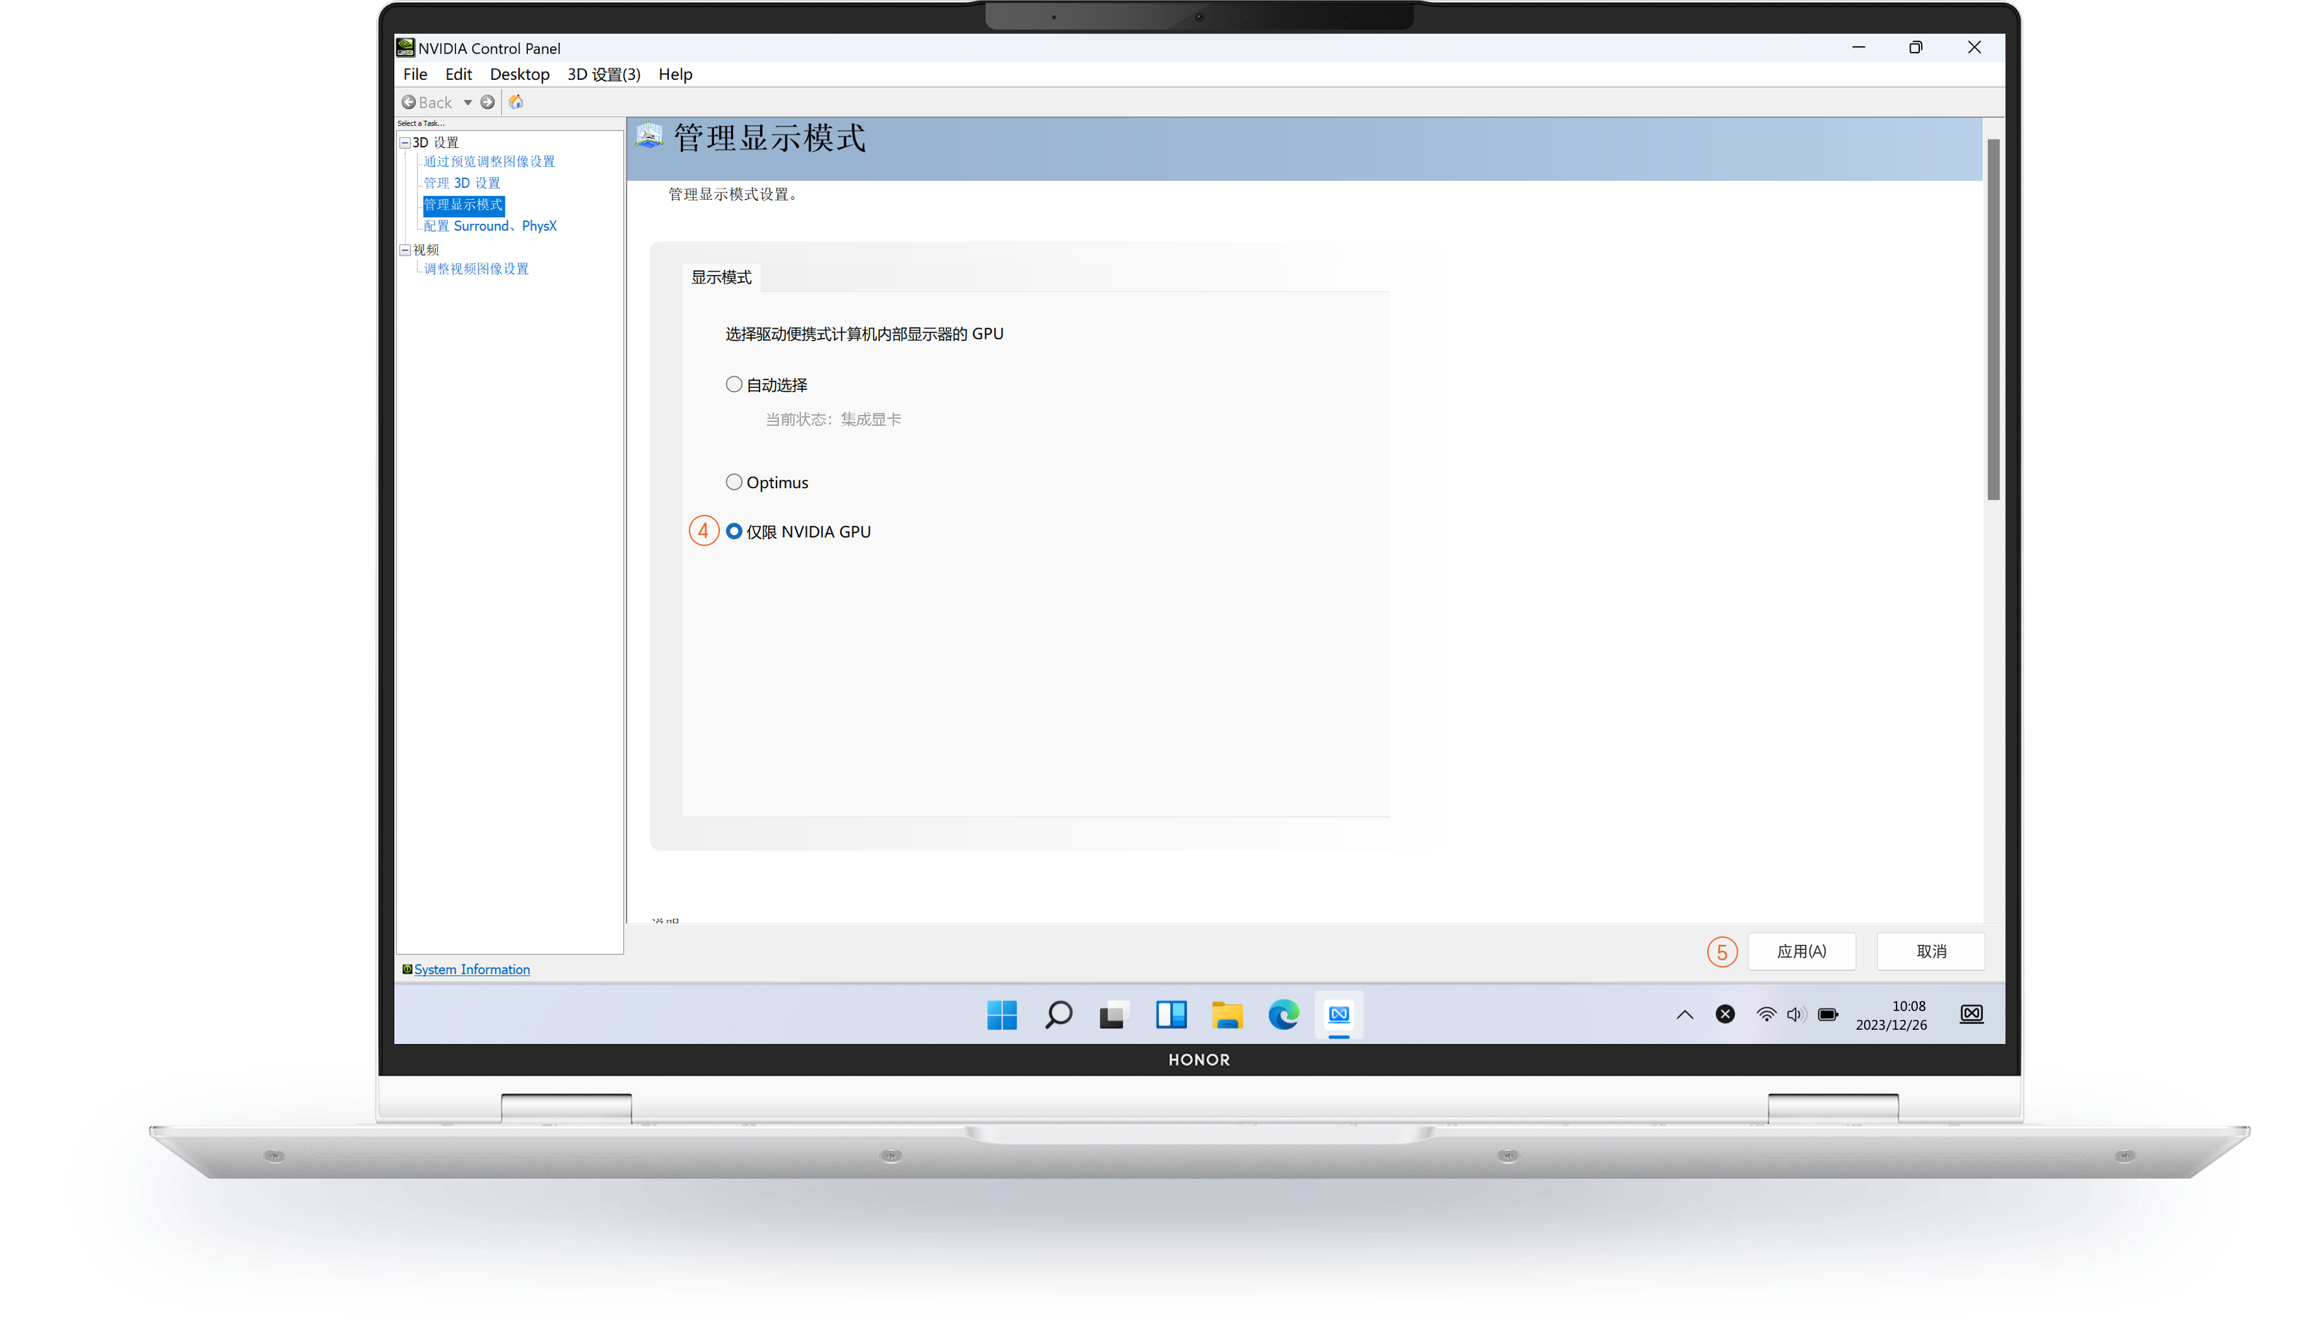Open the Desktop menu
Image resolution: width=2309 pixels, height=1341 pixels.
pyautogui.click(x=519, y=74)
